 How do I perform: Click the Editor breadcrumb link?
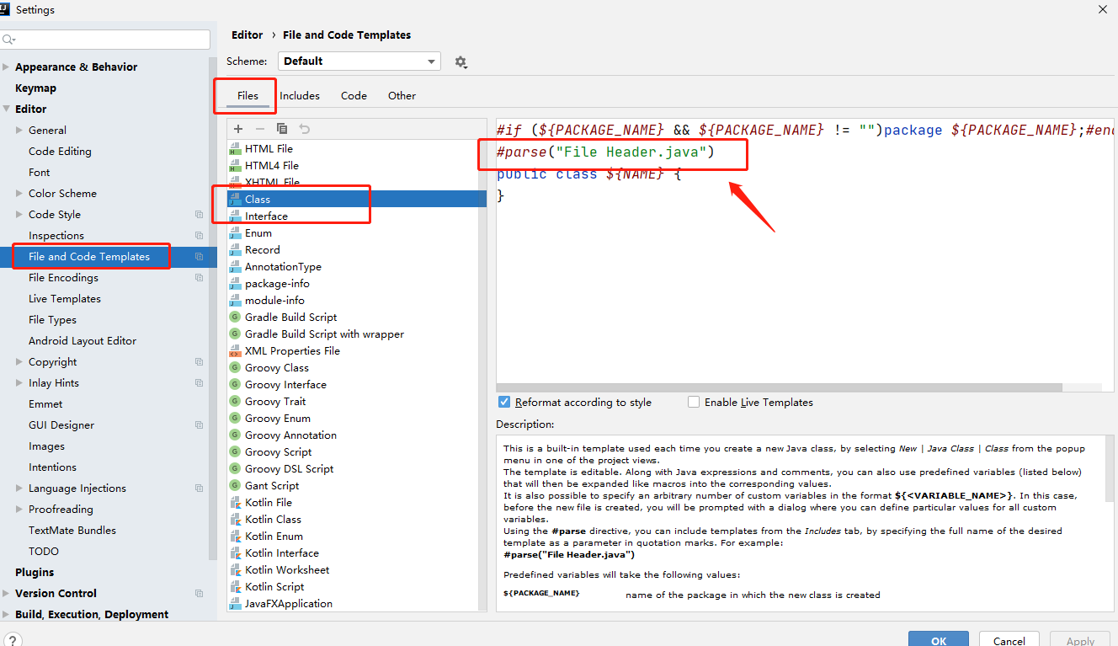248,35
